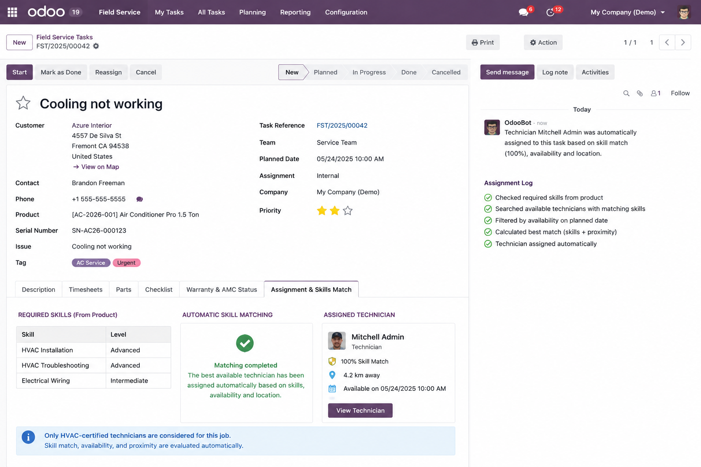Click the gear icon beside FST/2025/00042
Viewport: 701px width, 467px height.
[x=96, y=46]
